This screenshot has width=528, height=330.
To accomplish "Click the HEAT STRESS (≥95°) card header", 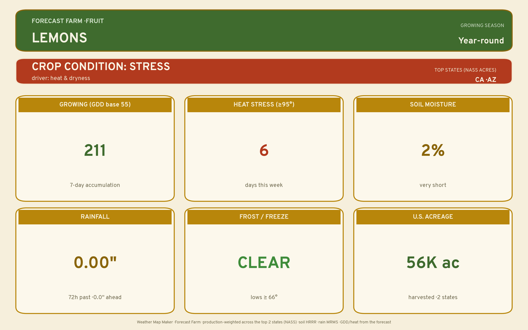I will (264, 105).
